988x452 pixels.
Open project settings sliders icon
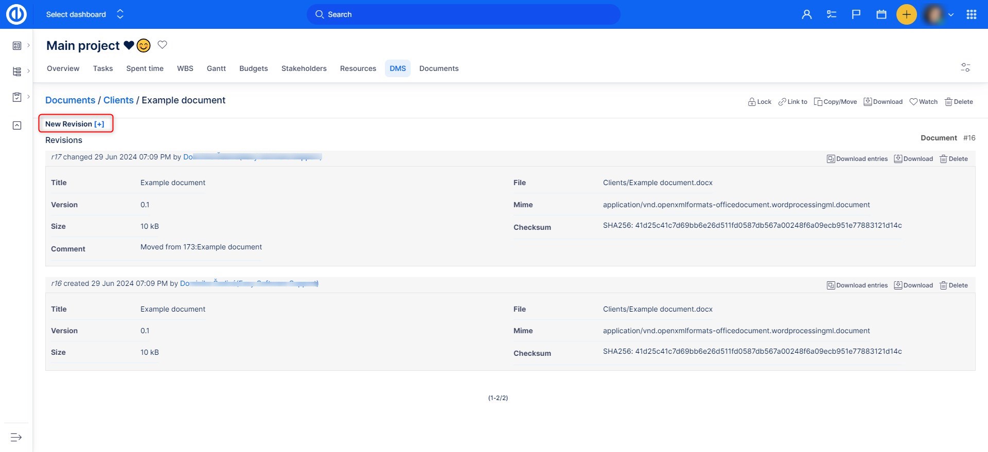pyautogui.click(x=965, y=67)
